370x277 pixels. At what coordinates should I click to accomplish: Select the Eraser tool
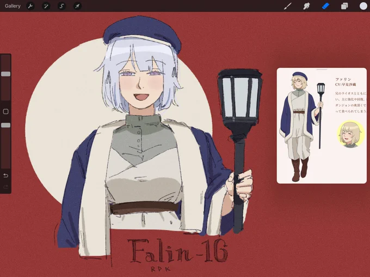[325, 6]
